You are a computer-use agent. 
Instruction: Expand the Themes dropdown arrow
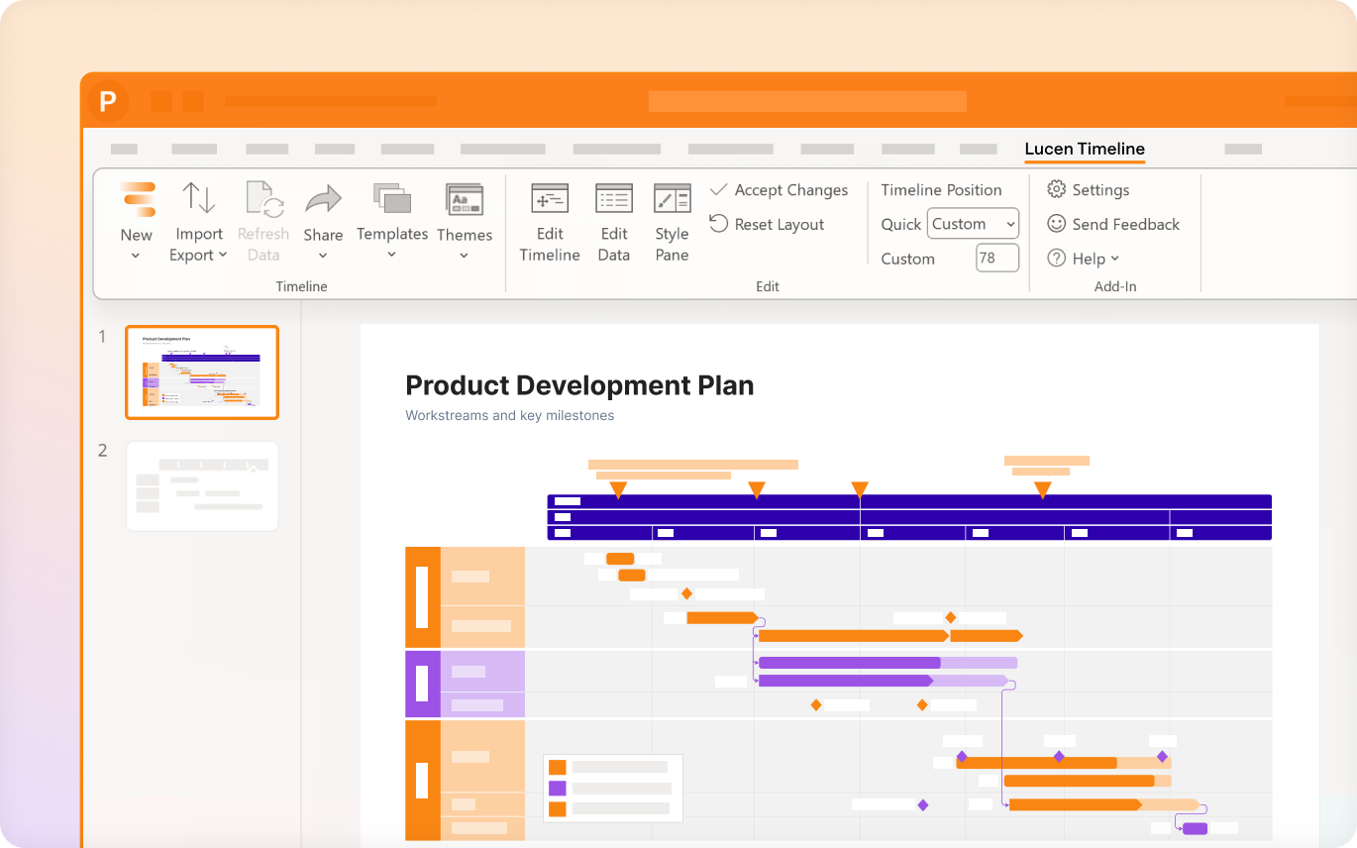(x=465, y=256)
